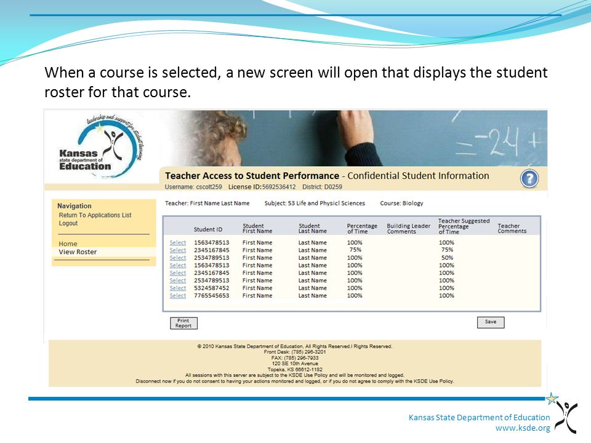Go to Home in the Navigation panel
Screen dimensions: 591x443
coord(68,244)
